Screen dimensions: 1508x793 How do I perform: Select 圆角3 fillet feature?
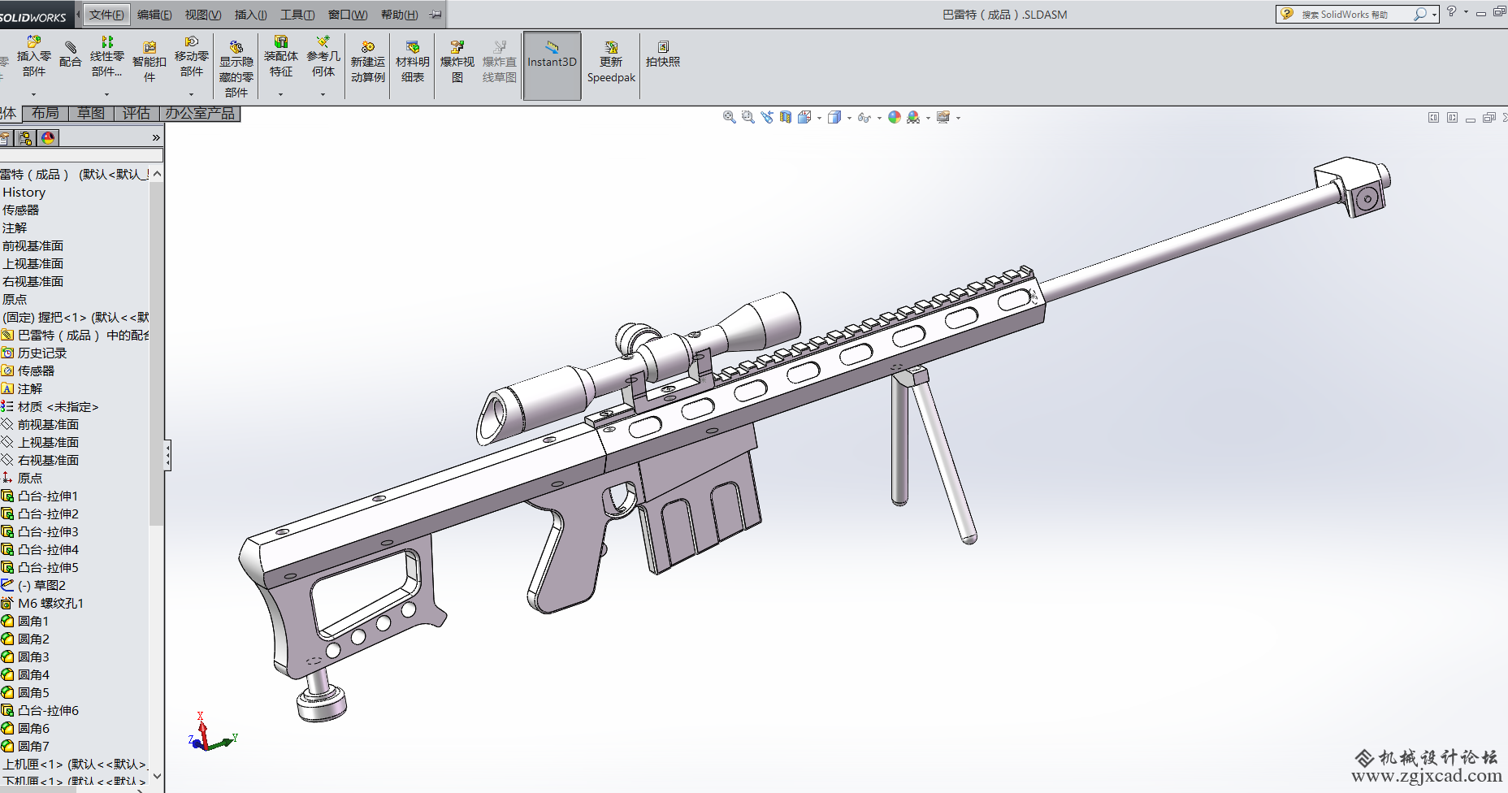tap(33, 656)
